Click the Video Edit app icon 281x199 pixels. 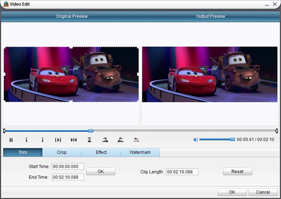pos(6,4)
